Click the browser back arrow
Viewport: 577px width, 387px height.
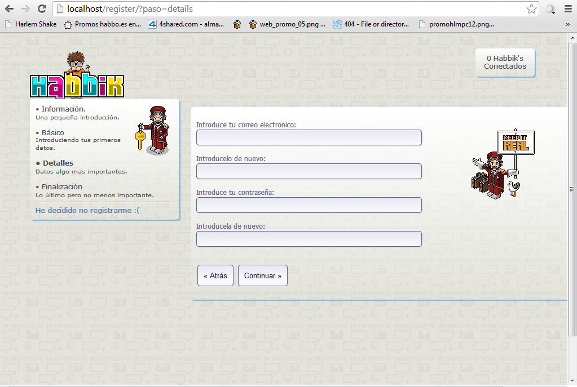point(9,9)
